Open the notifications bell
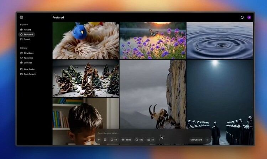 pyautogui.click(x=242, y=17)
